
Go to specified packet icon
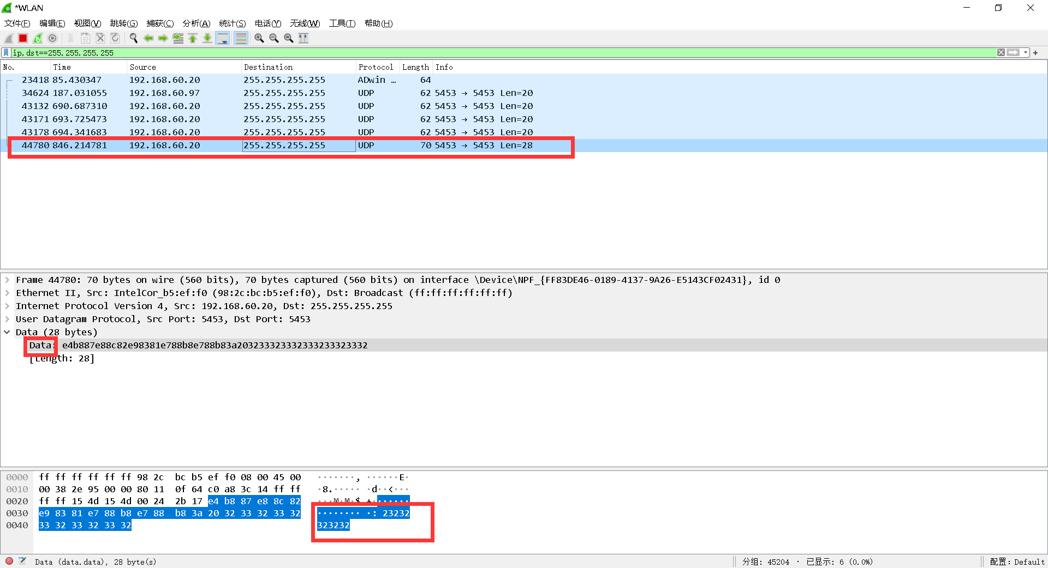tap(178, 38)
